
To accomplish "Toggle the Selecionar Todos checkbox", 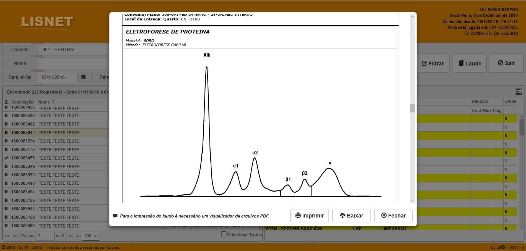I will [x=224, y=234].
